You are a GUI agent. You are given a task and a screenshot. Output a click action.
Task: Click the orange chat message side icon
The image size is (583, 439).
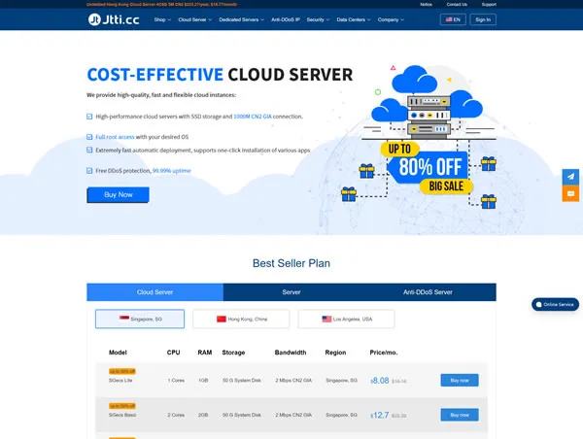570,193
